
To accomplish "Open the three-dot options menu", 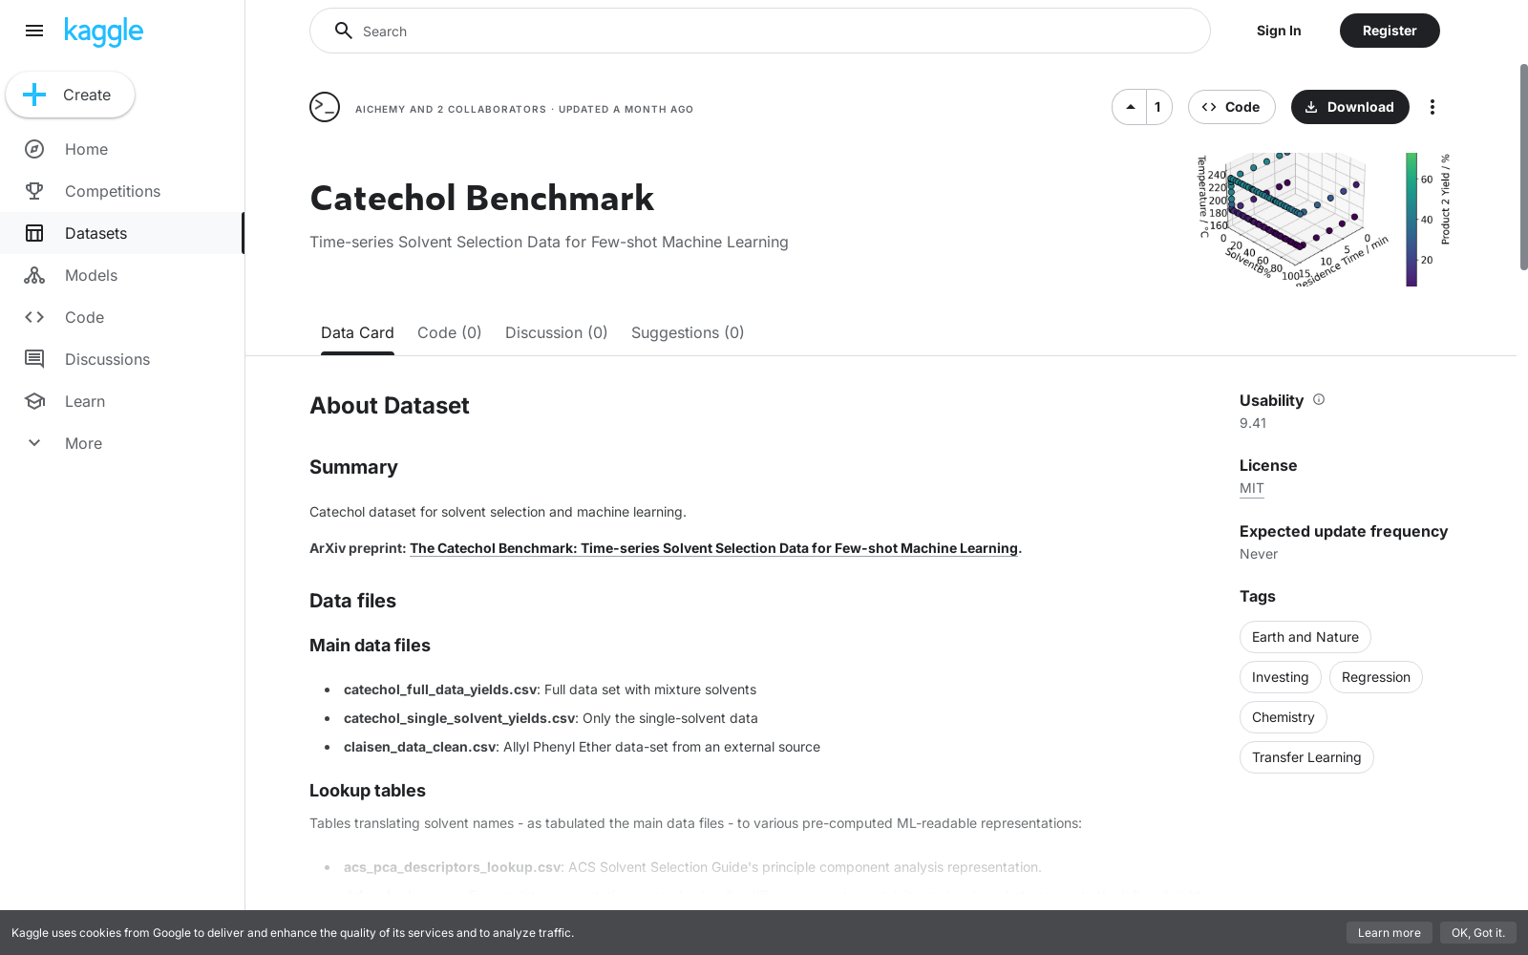I will (x=1432, y=107).
